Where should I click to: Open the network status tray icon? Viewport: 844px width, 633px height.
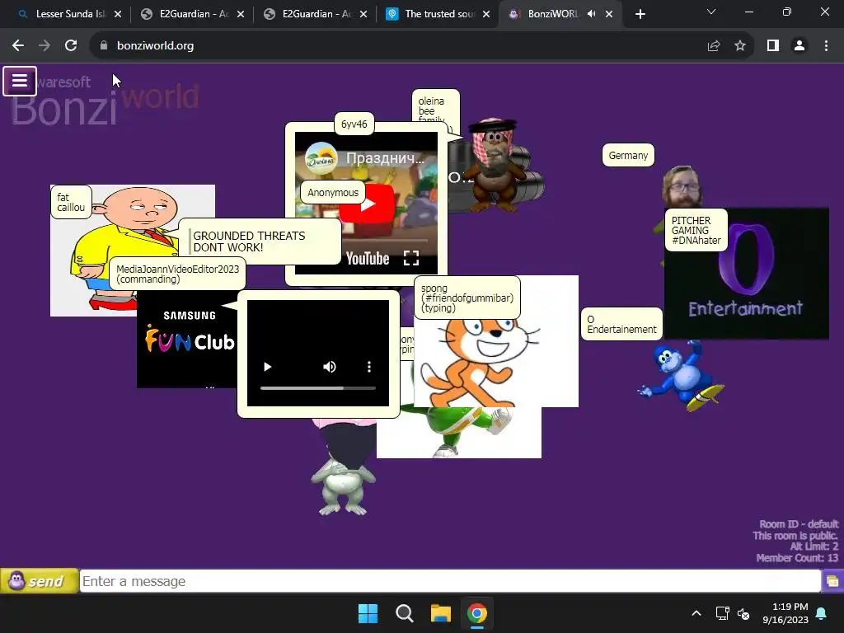click(722, 613)
